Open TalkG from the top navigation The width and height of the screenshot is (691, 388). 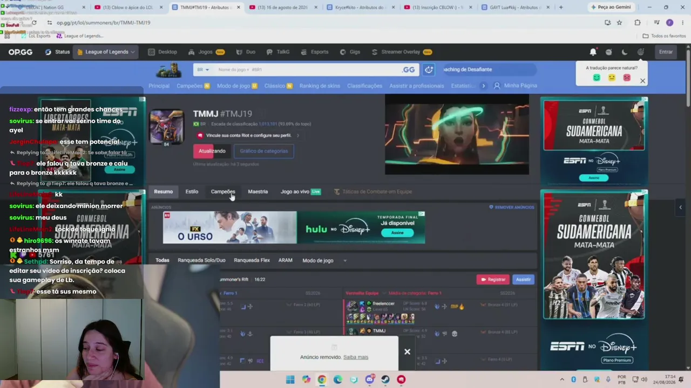[278, 52]
